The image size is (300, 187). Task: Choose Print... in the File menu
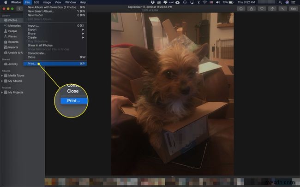[x=55, y=64]
